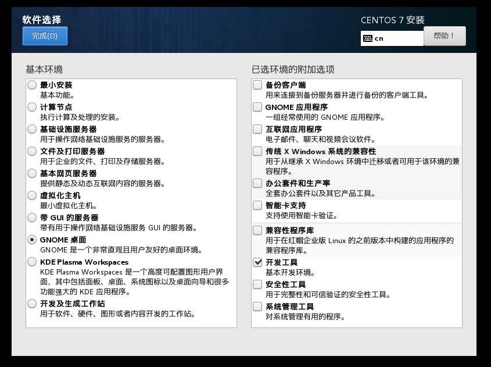Viewport: 491px width, 367px height.
Task: Click text 用于软件、硬件、图形或者内容开发的工作站。
Action: point(118,313)
